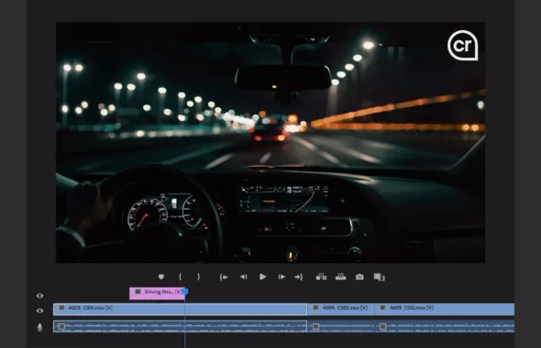Click the blue playhead marker

click(185, 292)
